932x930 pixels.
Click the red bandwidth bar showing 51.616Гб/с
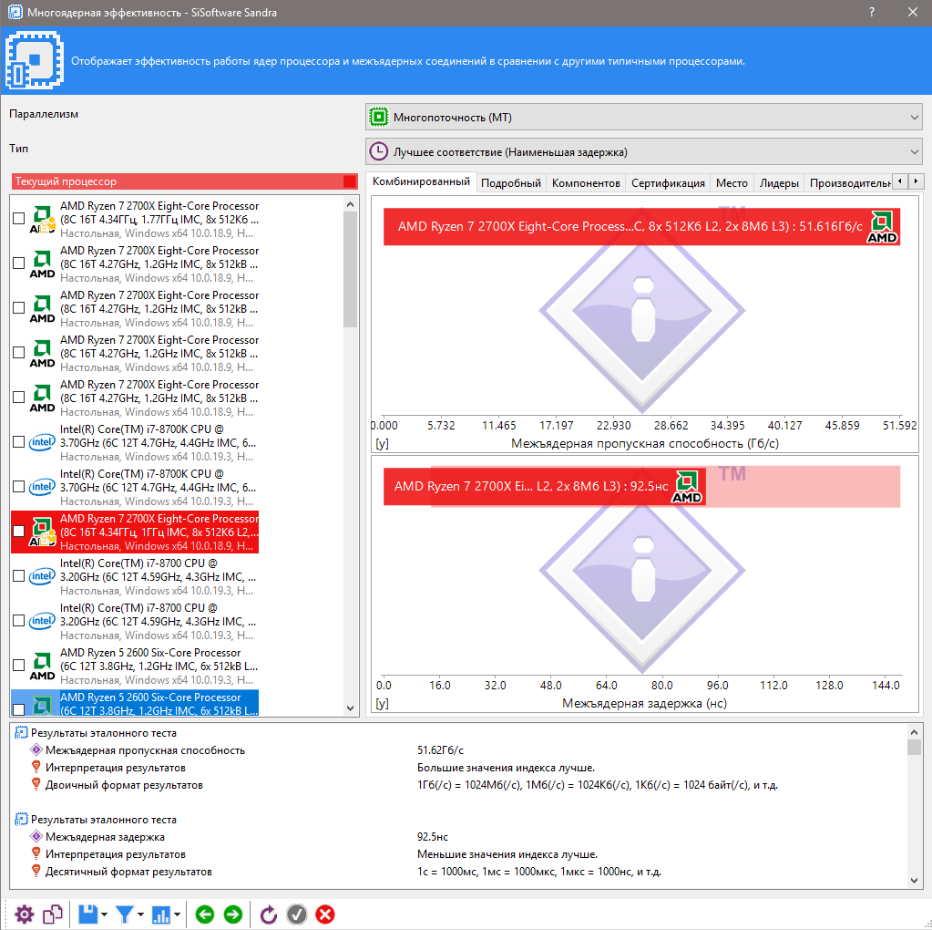[x=641, y=227]
